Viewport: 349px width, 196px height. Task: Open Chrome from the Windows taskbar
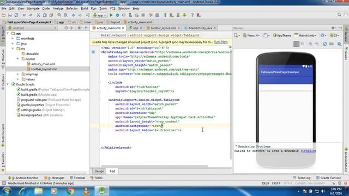tap(70, 191)
